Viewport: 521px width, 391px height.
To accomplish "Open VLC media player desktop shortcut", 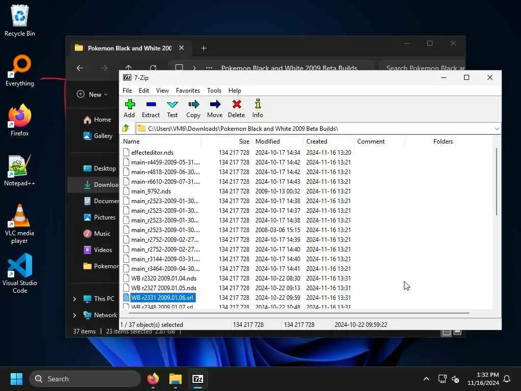I will tap(20, 224).
